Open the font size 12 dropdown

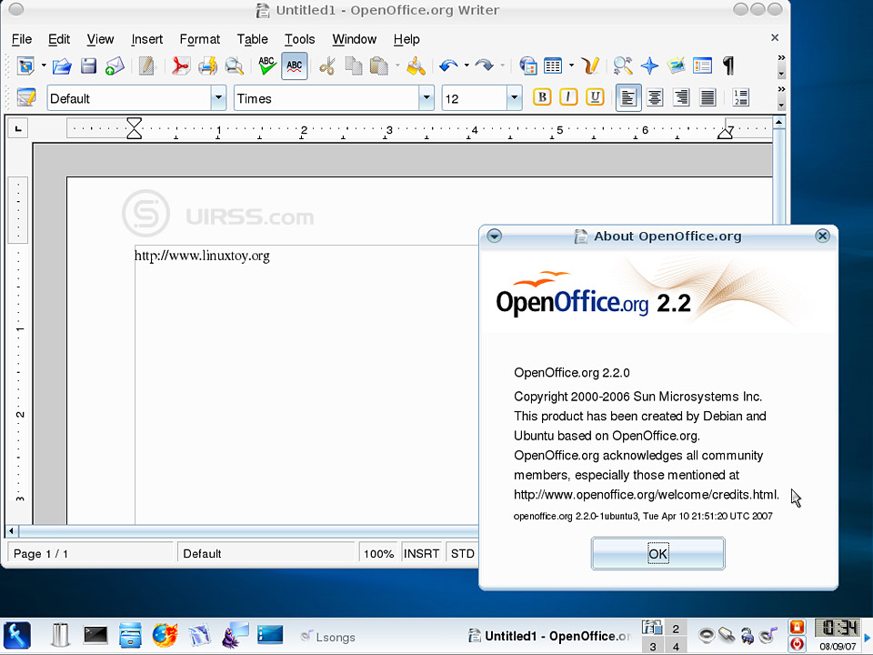tap(515, 98)
